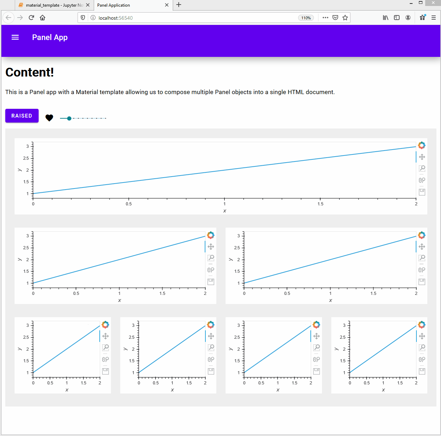Select Pan tool on middle-row left plot
This screenshot has height=436, width=441.
(x=211, y=246)
